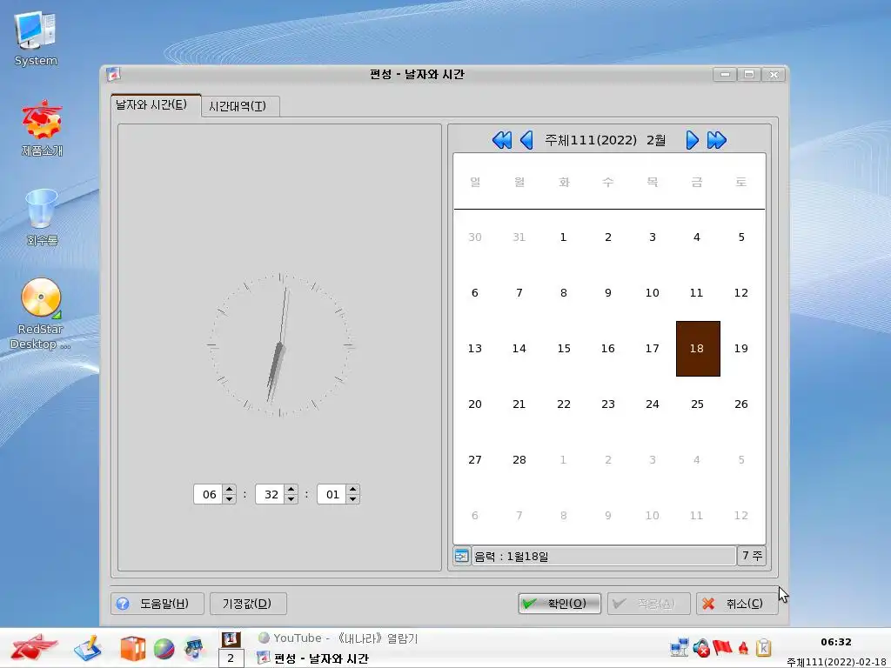
Task: Select greyed date 31 of previous month
Action: point(519,237)
